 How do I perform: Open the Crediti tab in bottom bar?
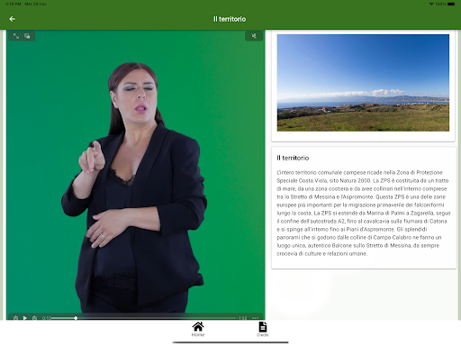pyautogui.click(x=263, y=329)
